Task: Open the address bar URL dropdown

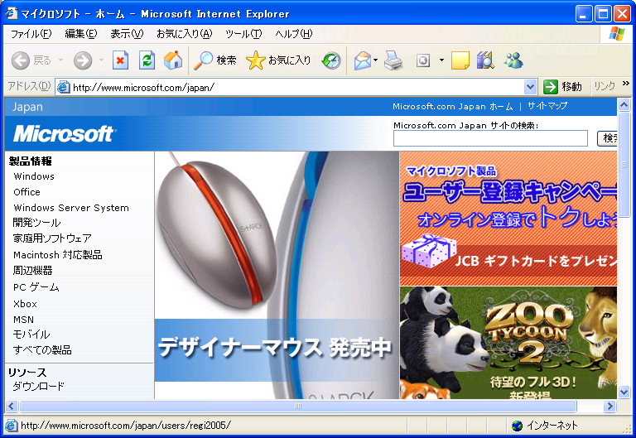Action: pos(531,87)
